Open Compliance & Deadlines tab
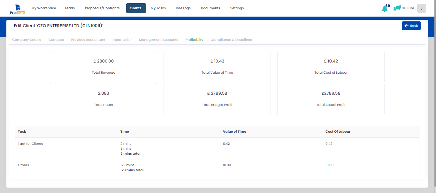 coord(231,40)
